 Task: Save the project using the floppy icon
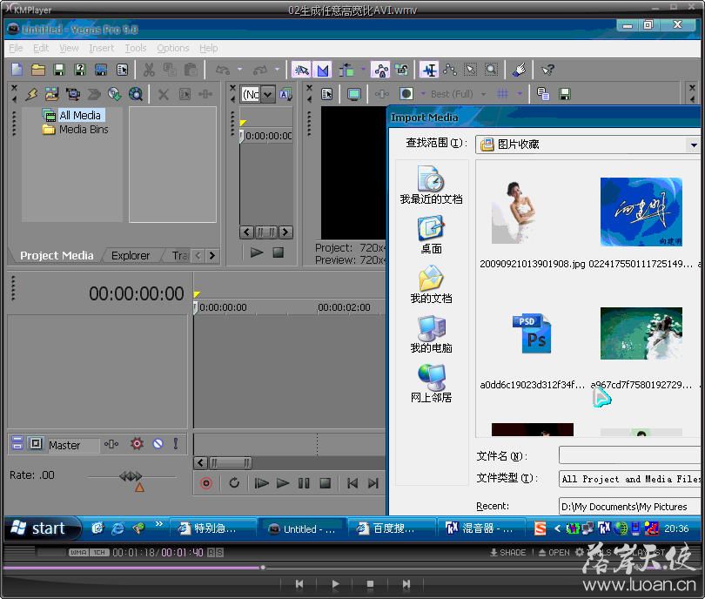point(59,70)
